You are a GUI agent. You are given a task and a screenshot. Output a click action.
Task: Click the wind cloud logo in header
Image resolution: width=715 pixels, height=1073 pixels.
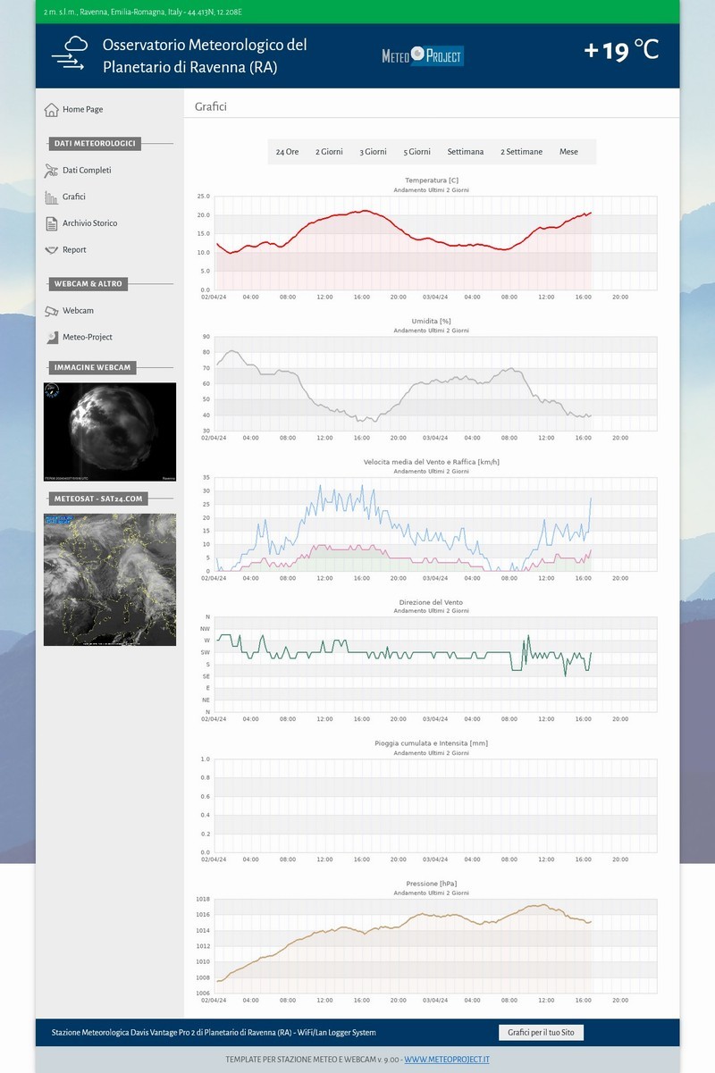pos(70,54)
